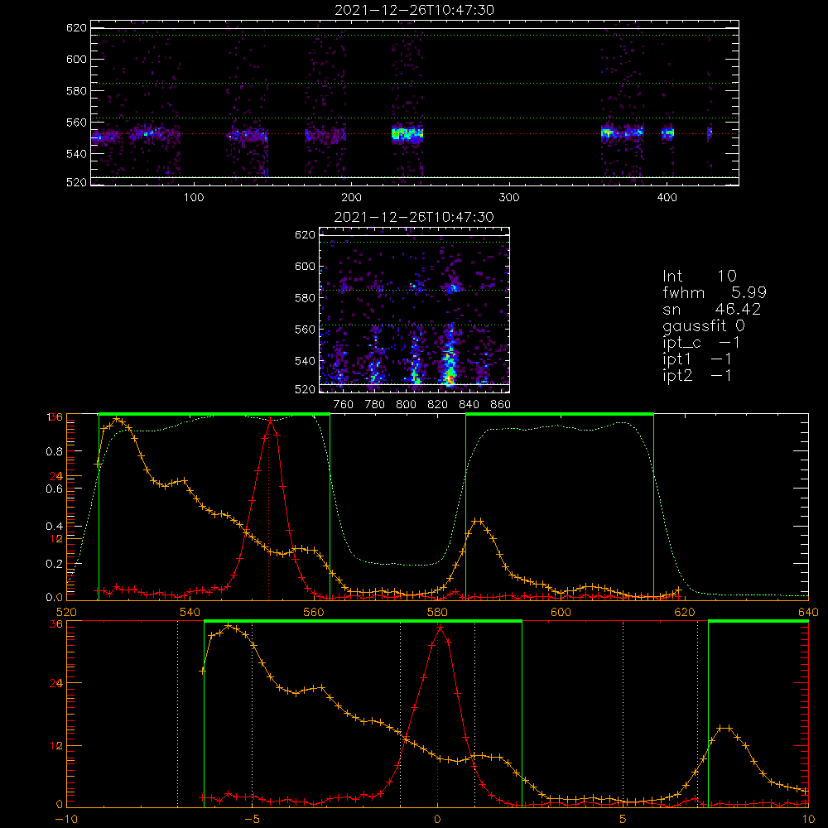Viewport: 828px width, 828px height.
Task: Click the orange curve's peak near 587 in profile plot
Action: (x=478, y=521)
